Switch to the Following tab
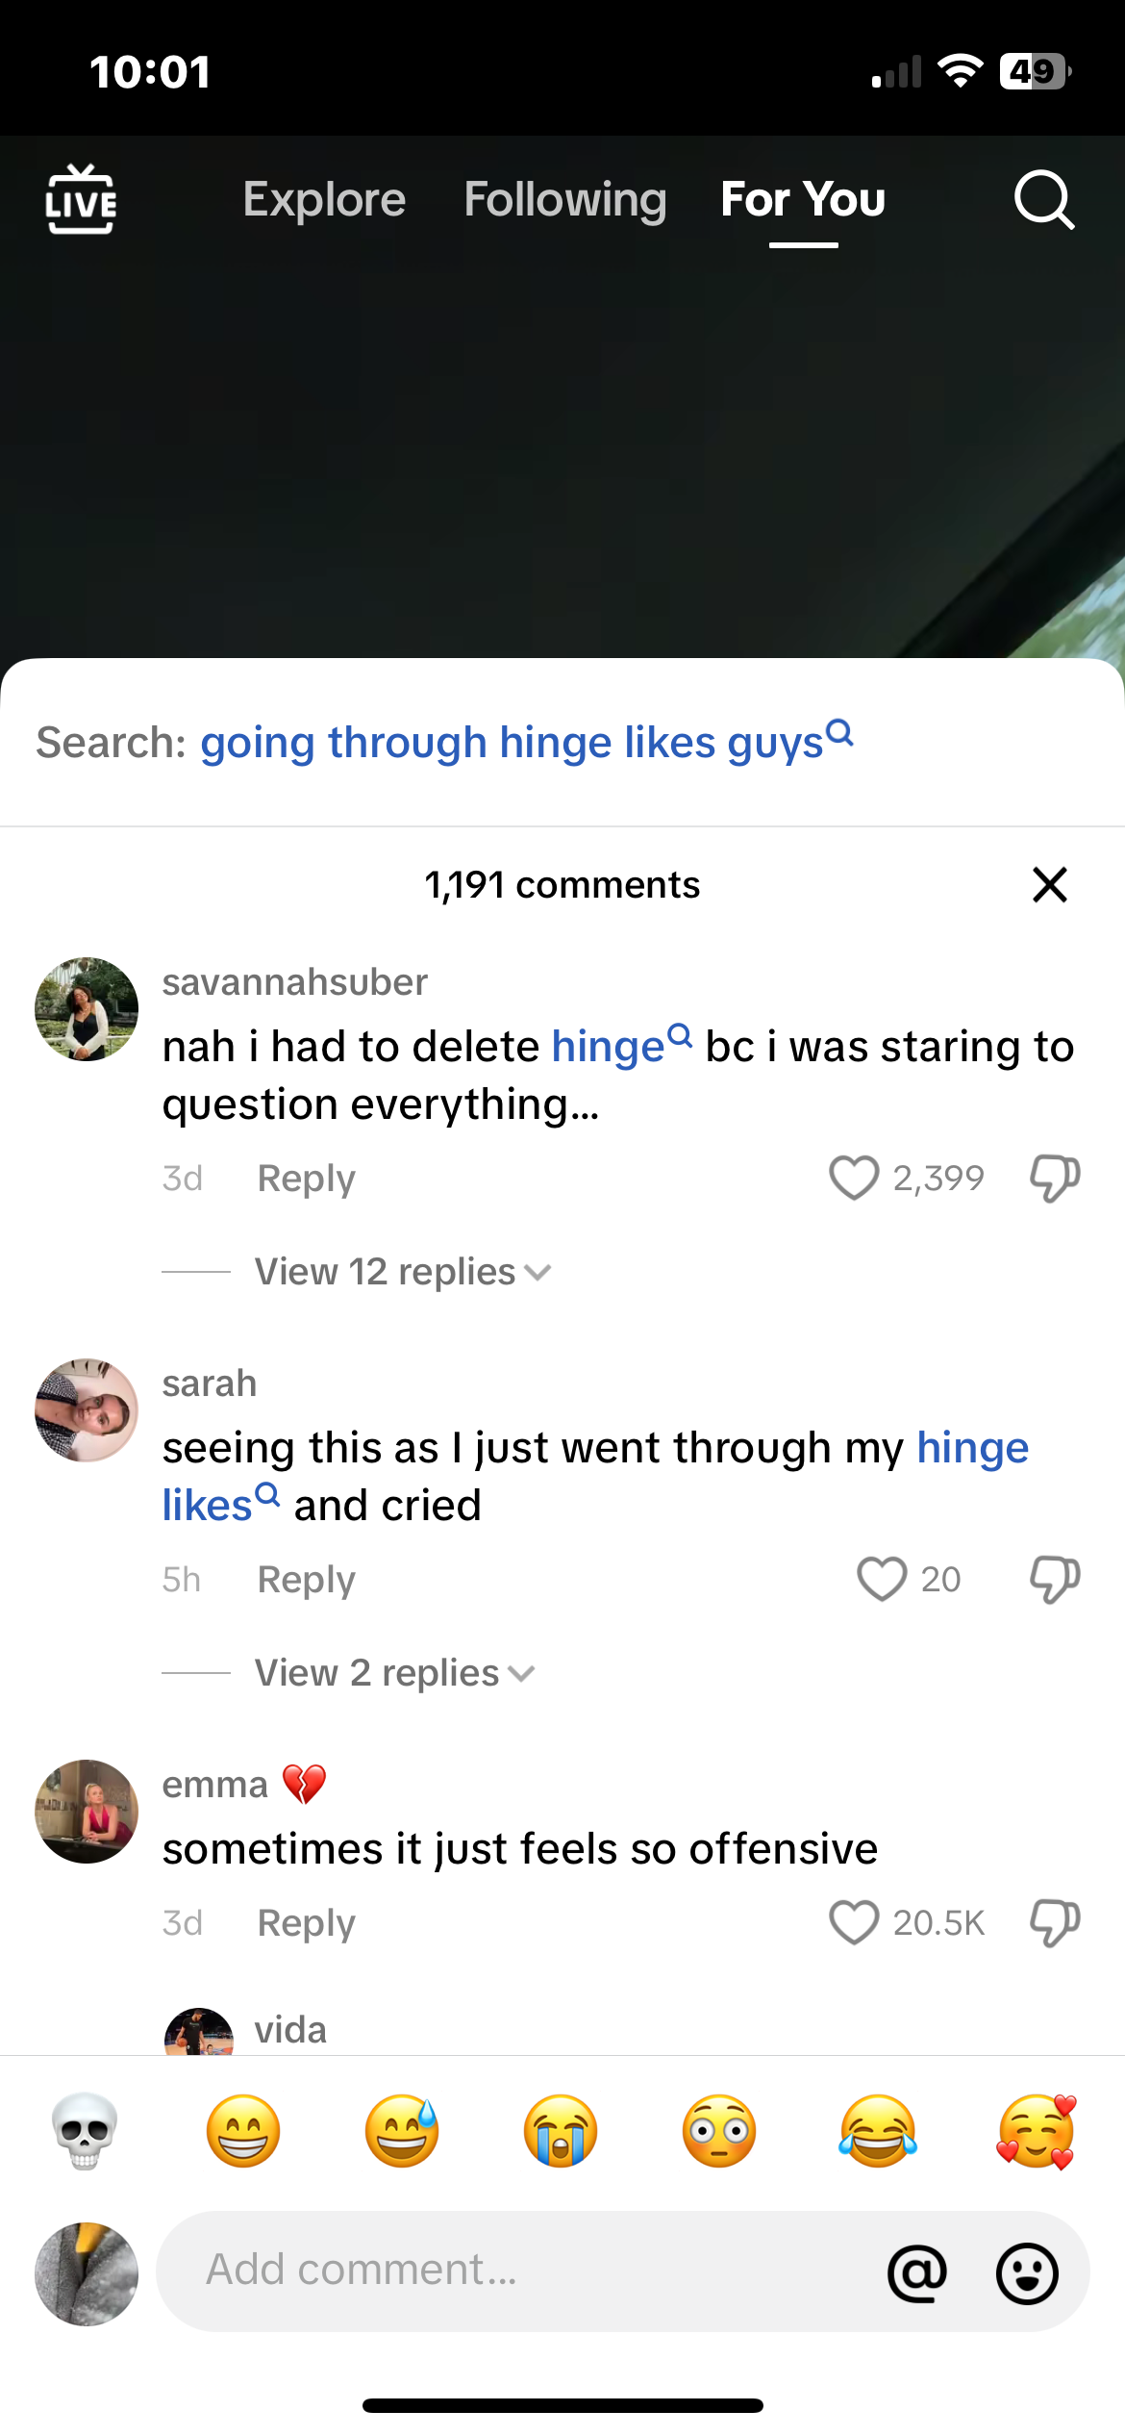This screenshot has width=1125, height=2436. tap(565, 200)
